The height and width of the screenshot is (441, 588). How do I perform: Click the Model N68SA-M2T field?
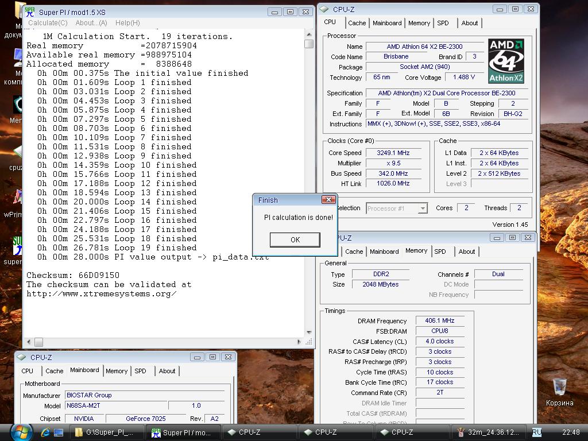click(x=116, y=406)
